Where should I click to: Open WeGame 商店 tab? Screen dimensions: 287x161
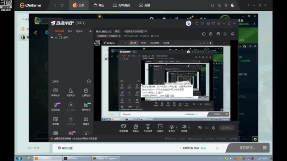tap(99, 5)
